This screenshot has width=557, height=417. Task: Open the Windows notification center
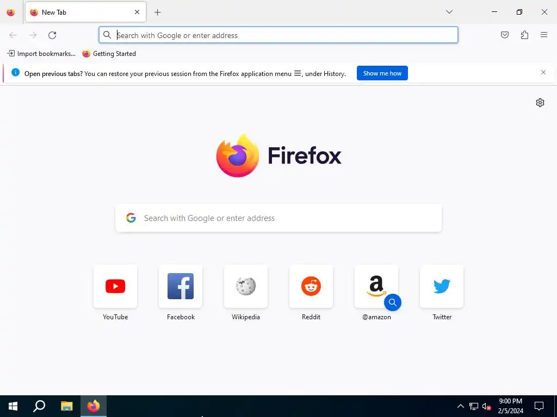click(539, 406)
